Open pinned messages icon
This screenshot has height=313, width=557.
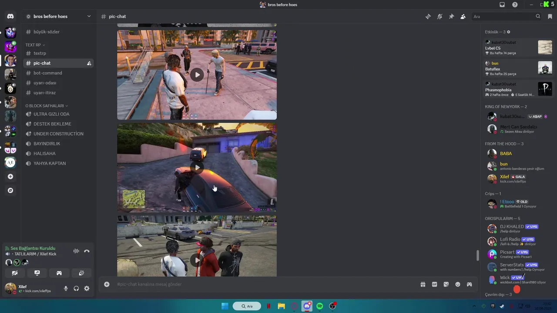(x=451, y=17)
